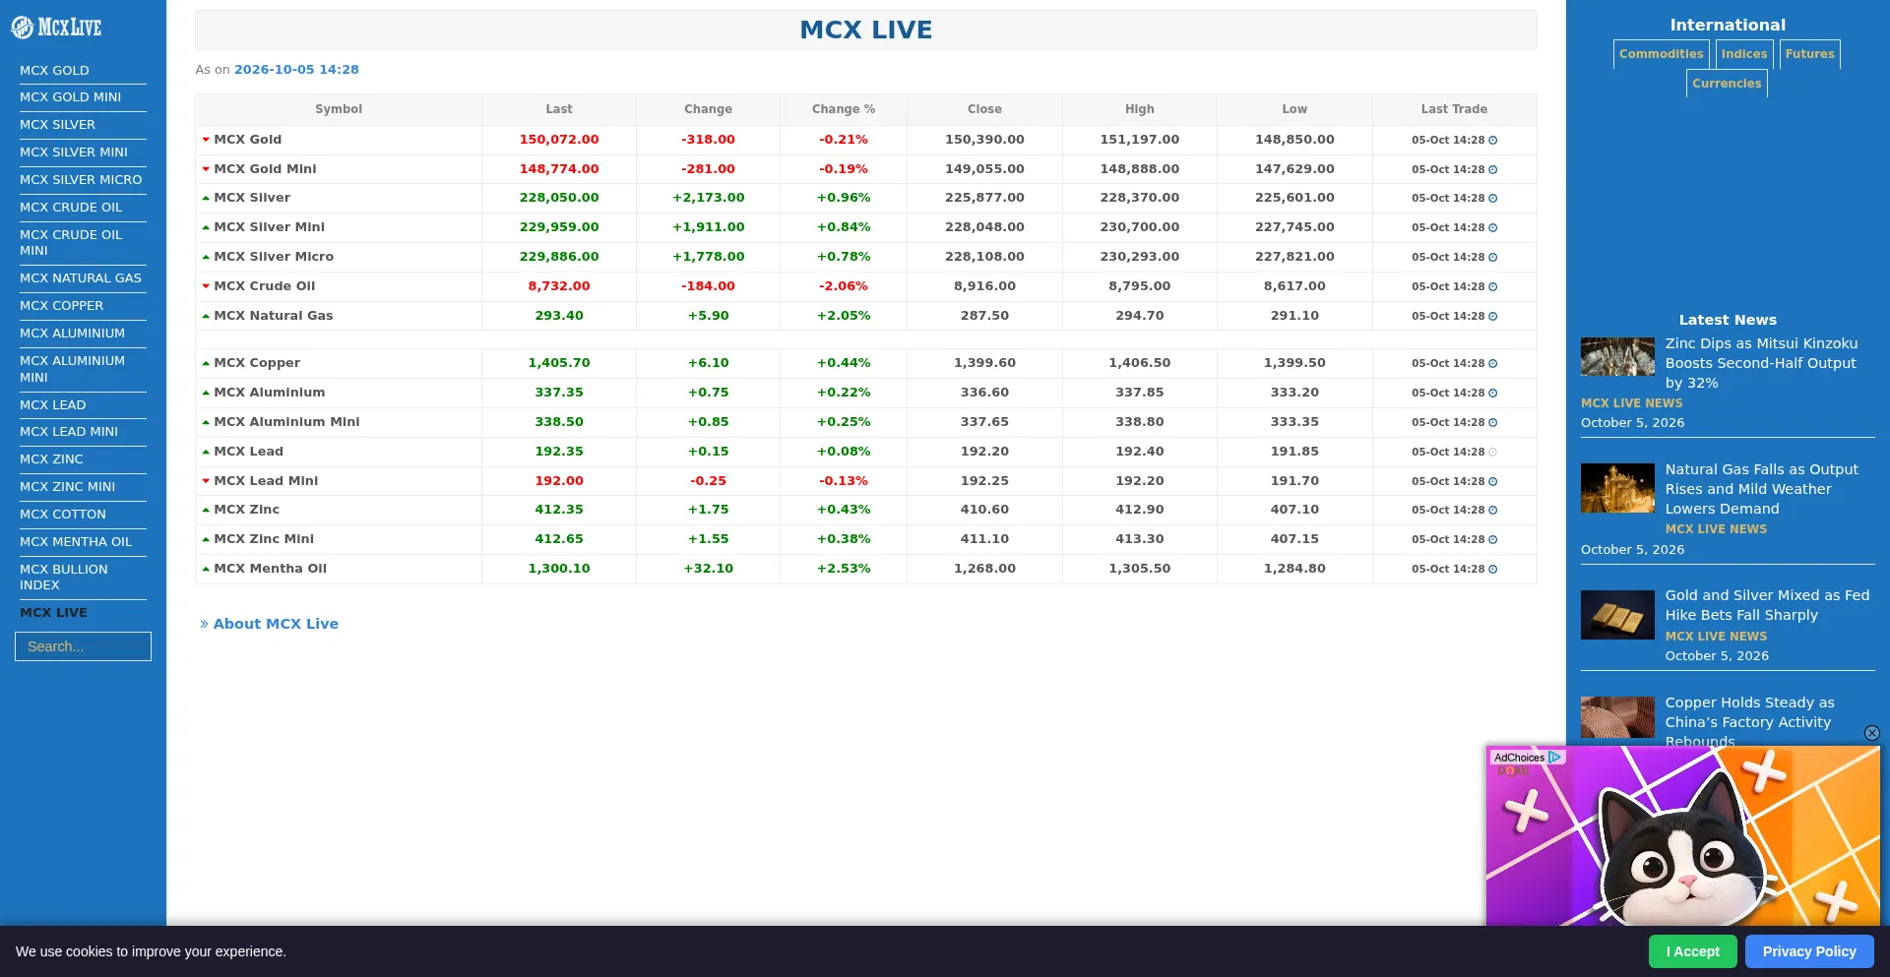Click the clock icon in MCX Mentha Oil row

pos(1493,570)
